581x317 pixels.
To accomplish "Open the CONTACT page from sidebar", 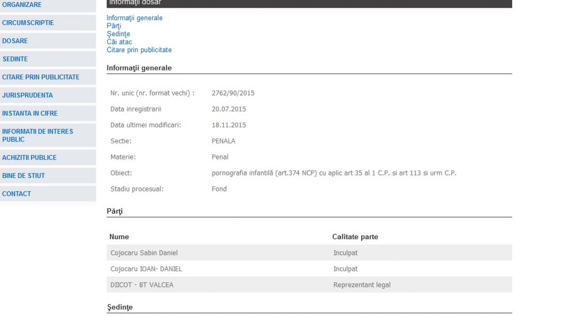I will [16, 194].
